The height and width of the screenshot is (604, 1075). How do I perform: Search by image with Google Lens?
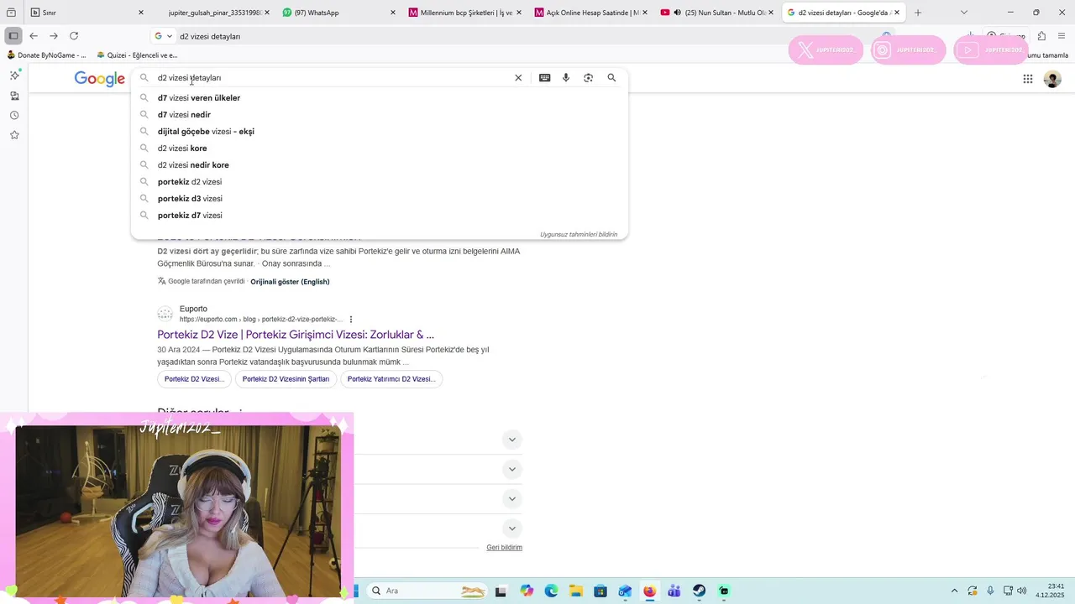pyautogui.click(x=588, y=78)
